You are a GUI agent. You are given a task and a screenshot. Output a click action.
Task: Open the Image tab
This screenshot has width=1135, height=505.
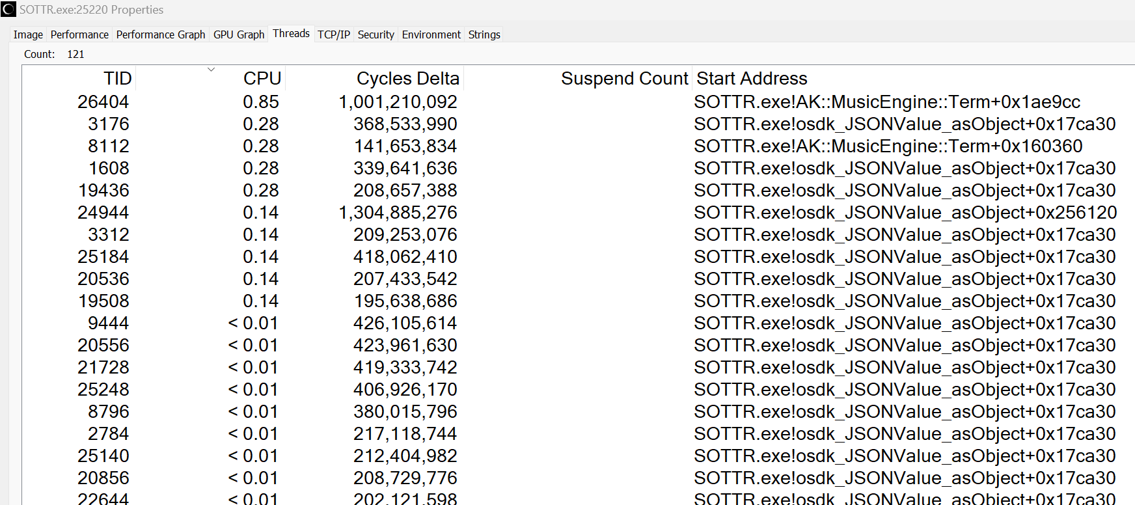point(28,34)
